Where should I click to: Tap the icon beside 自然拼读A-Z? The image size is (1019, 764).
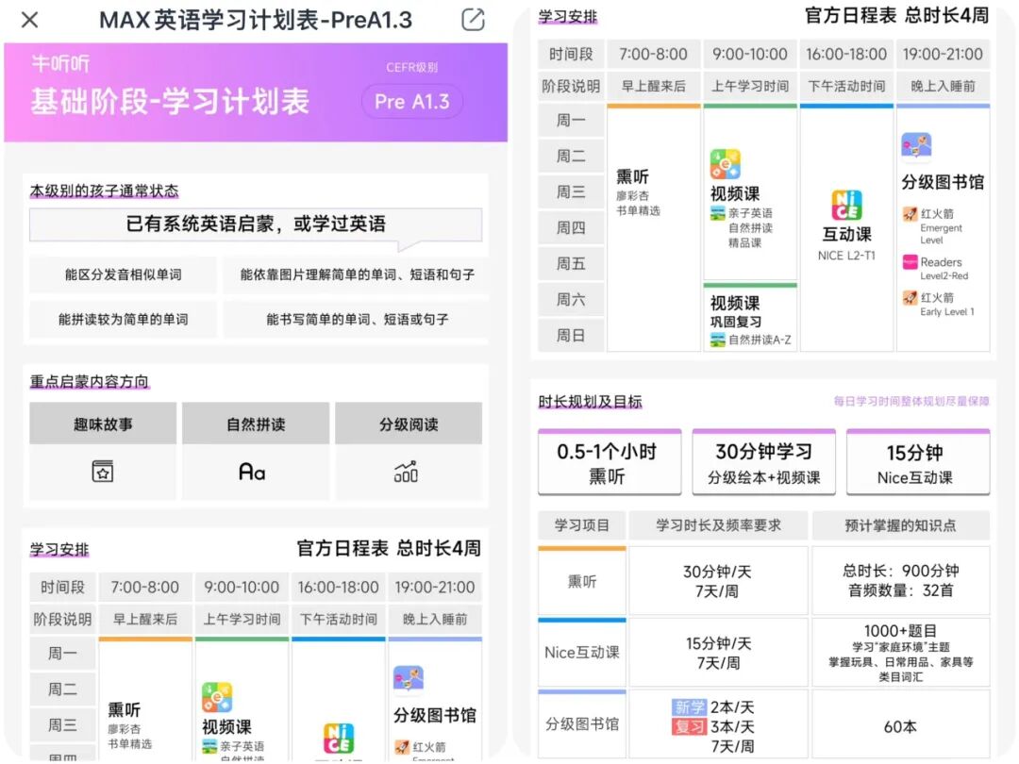[717, 340]
